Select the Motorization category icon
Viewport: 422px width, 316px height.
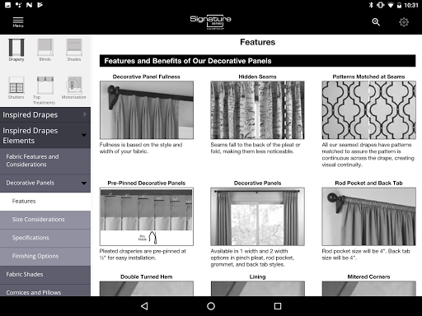[x=74, y=88]
